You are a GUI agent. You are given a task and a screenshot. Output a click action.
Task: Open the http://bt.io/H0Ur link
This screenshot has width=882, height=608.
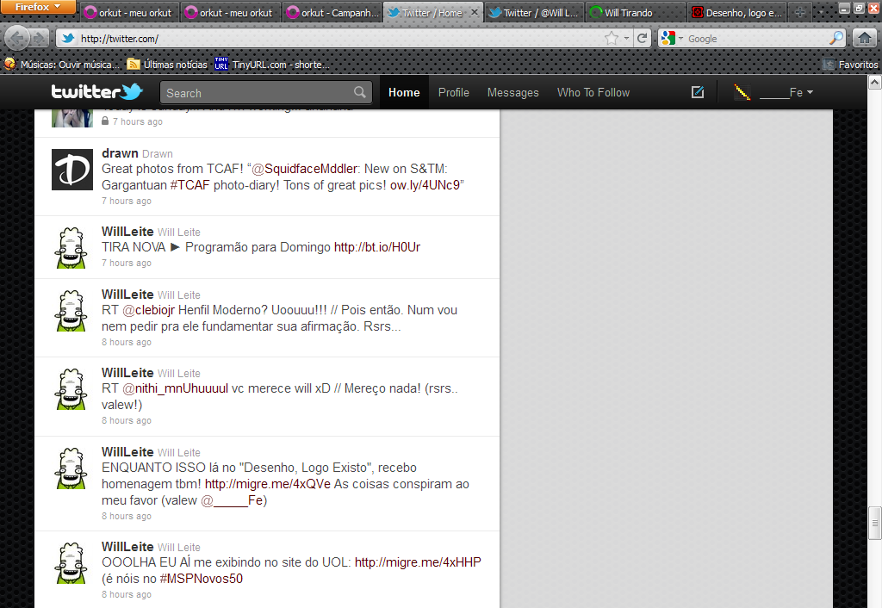click(x=377, y=247)
